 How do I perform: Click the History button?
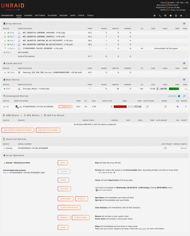tap(64, 189)
